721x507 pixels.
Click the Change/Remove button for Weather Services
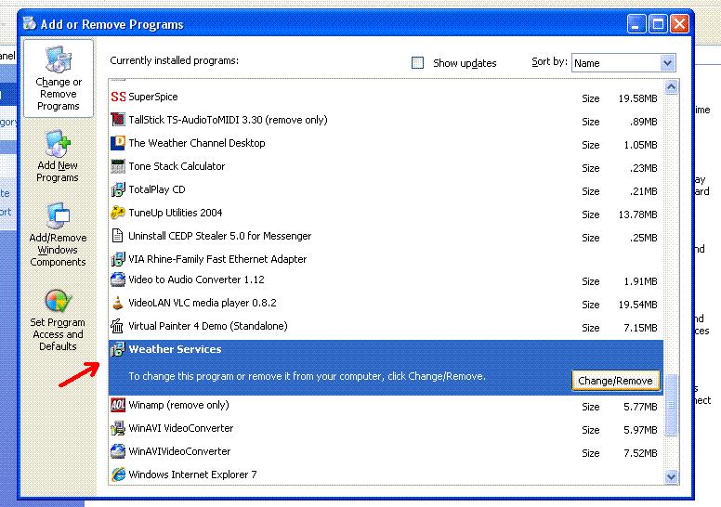click(615, 381)
